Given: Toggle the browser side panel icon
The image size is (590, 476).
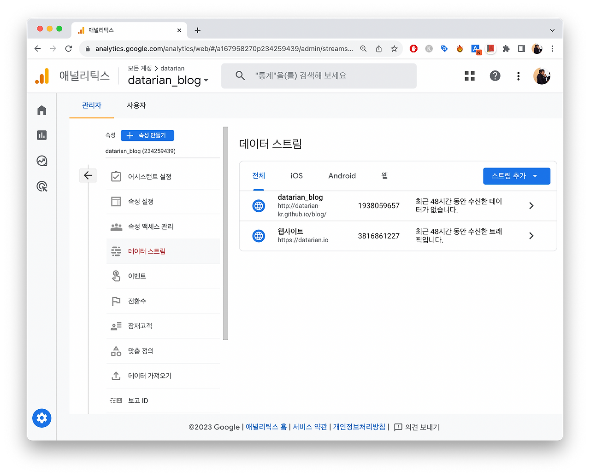Looking at the screenshot, I should (x=521, y=49).
